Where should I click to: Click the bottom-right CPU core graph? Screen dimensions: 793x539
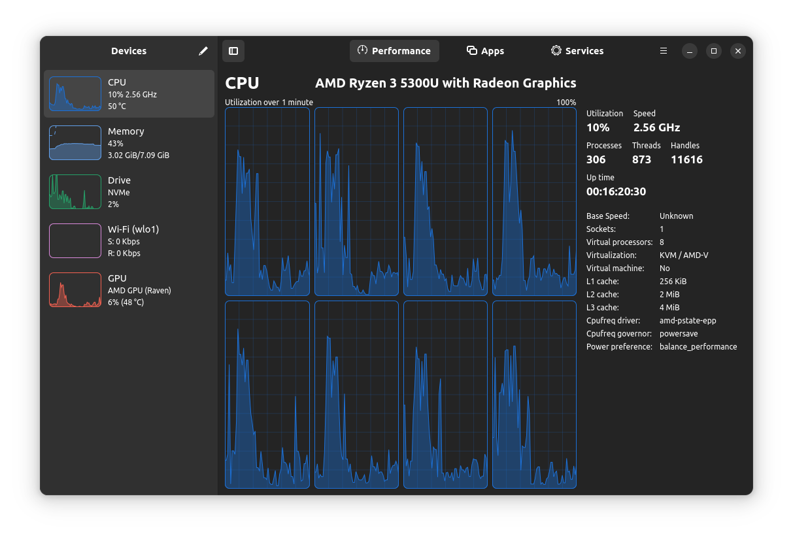(x=534, y=394)
